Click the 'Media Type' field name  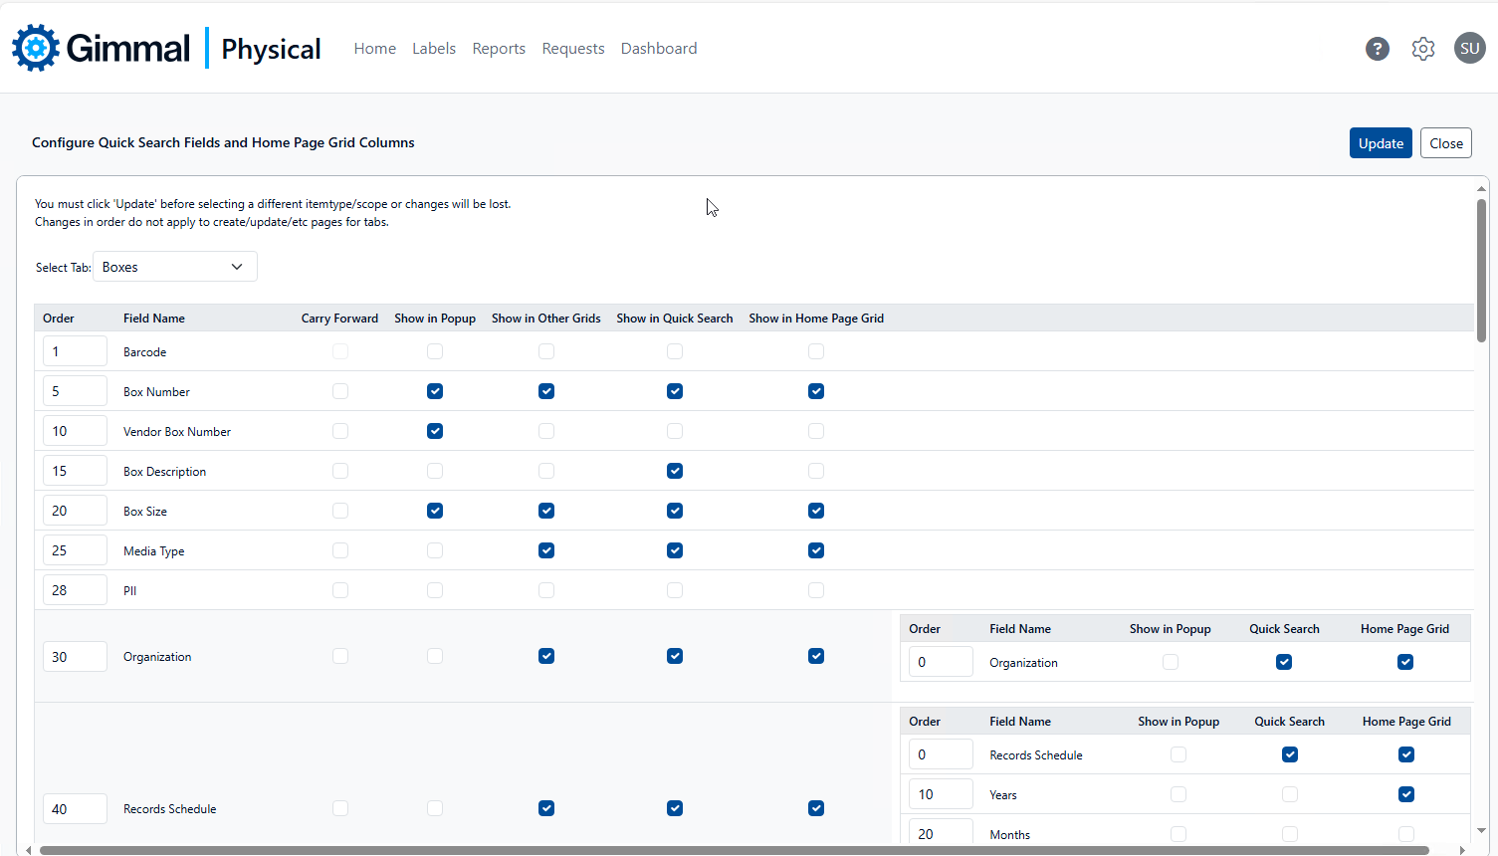(x=154, y=551)
